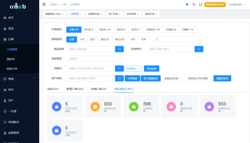Switch to the 全部(545) orders tab
The height and width of the screenshot is (143, 250).
(x=53, y=89)
